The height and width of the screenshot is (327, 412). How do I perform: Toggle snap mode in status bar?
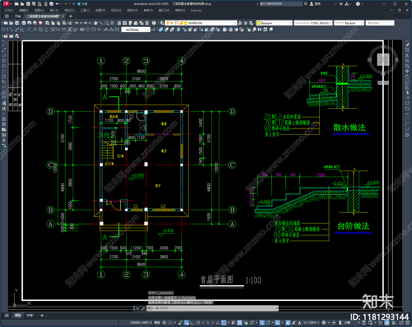[170, 323]
